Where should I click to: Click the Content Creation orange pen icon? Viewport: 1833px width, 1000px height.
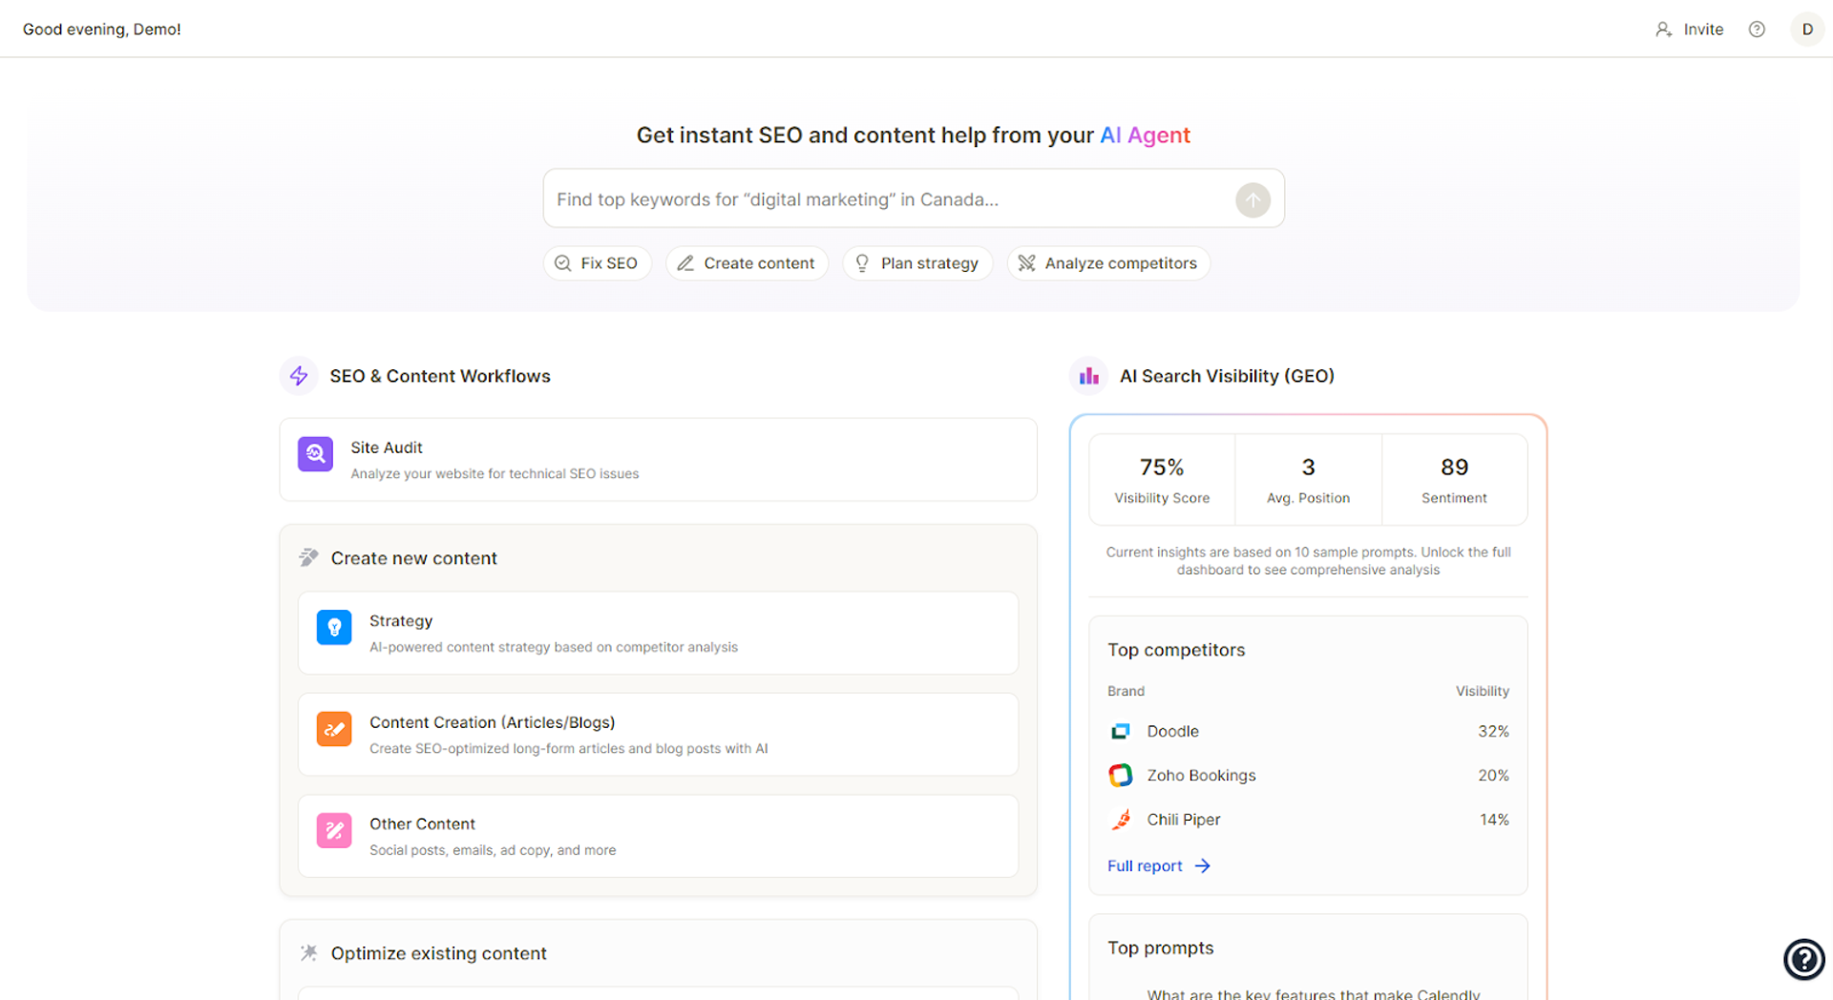[334, 729]
